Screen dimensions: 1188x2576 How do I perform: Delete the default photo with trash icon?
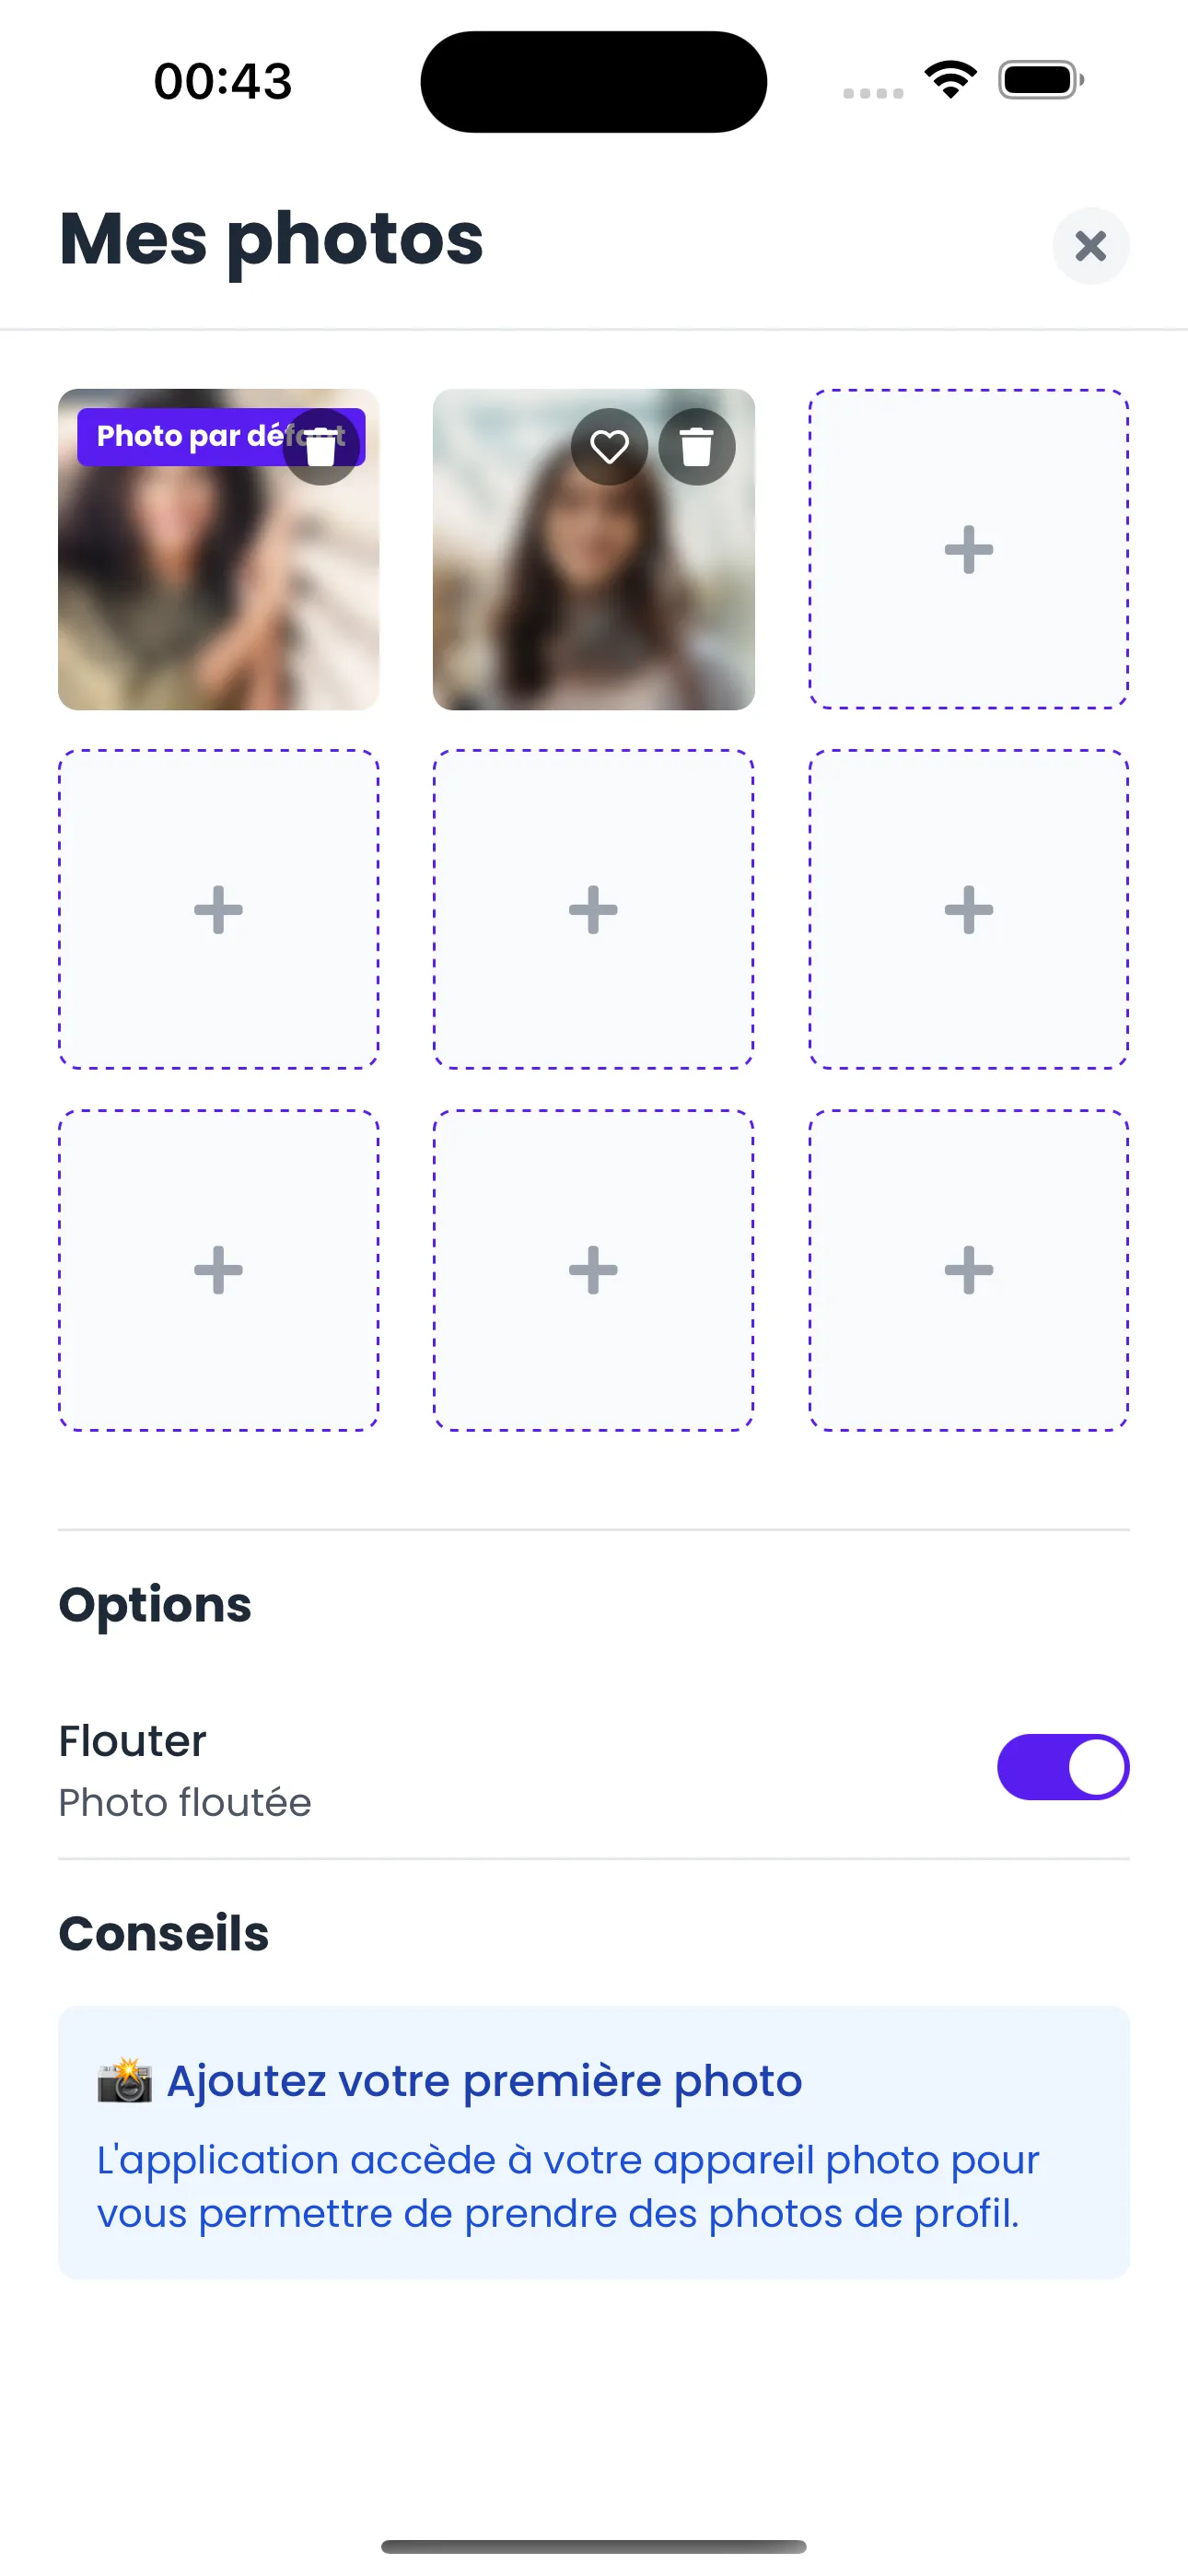[321, 447]
